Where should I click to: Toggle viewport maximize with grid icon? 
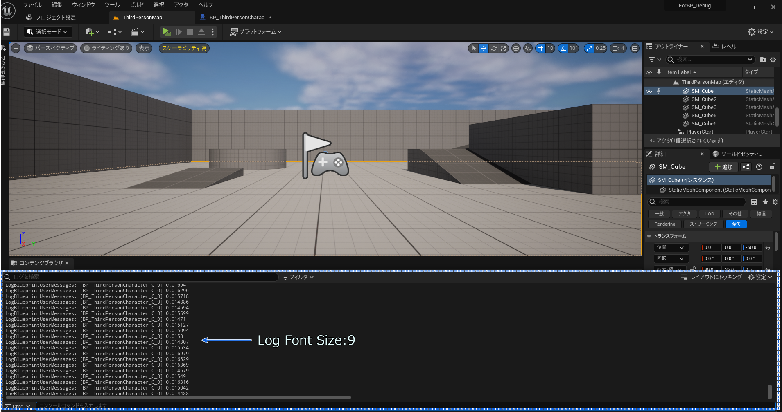tap(635, 48)
